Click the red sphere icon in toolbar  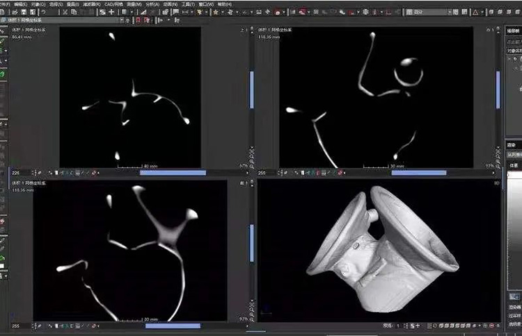278,12
